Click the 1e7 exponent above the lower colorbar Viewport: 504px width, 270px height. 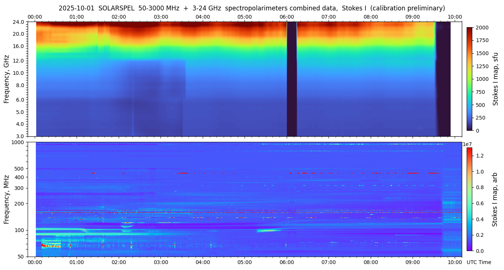pos(467,144)
